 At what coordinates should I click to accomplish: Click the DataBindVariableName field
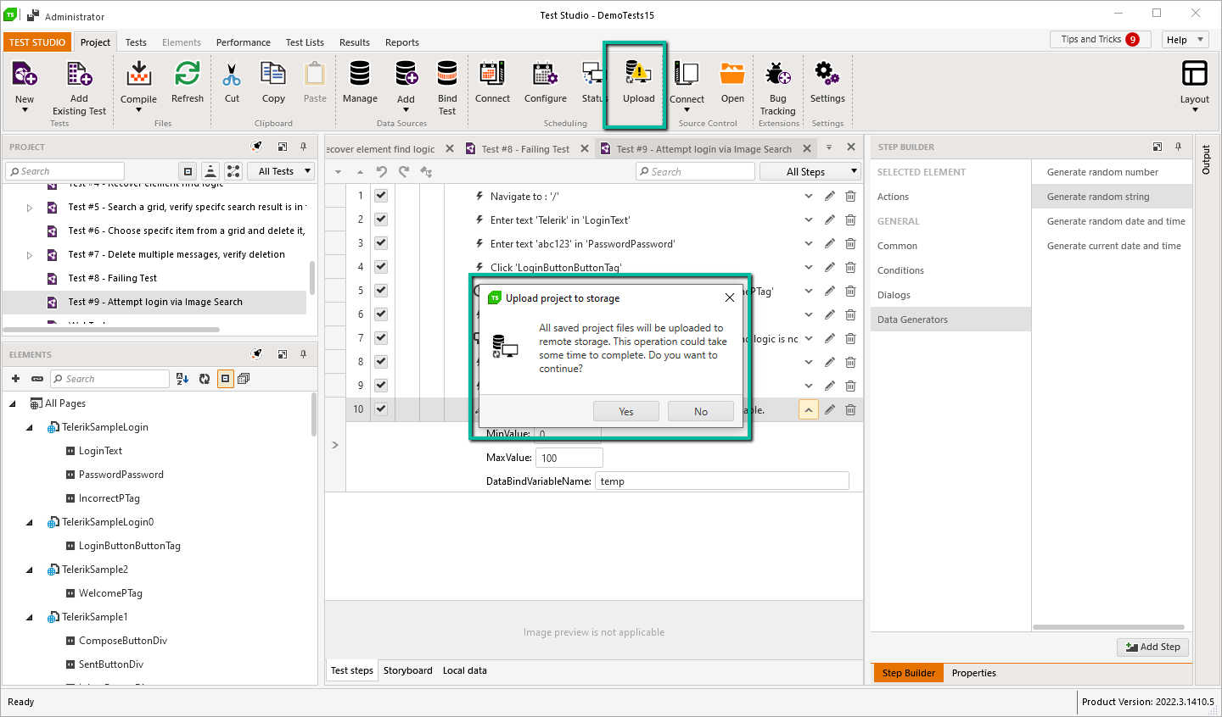tap(722, 481)
